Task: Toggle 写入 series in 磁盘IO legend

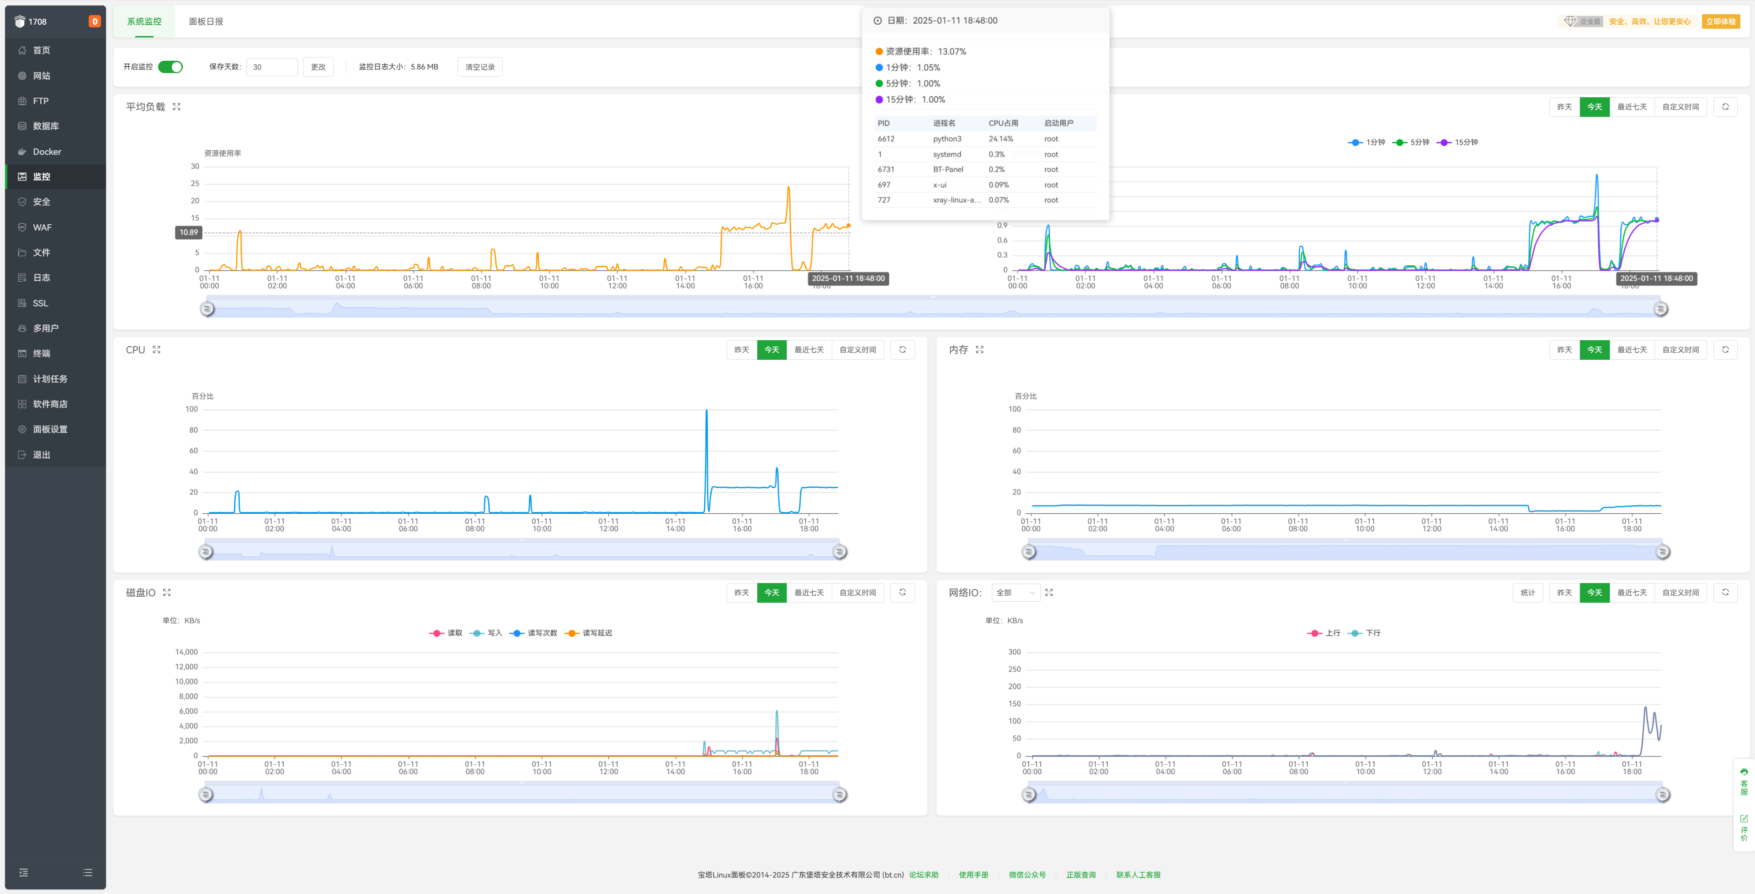Action: click(x=486, y=633)
